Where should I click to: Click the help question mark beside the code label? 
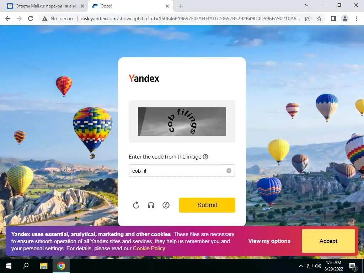205,157
